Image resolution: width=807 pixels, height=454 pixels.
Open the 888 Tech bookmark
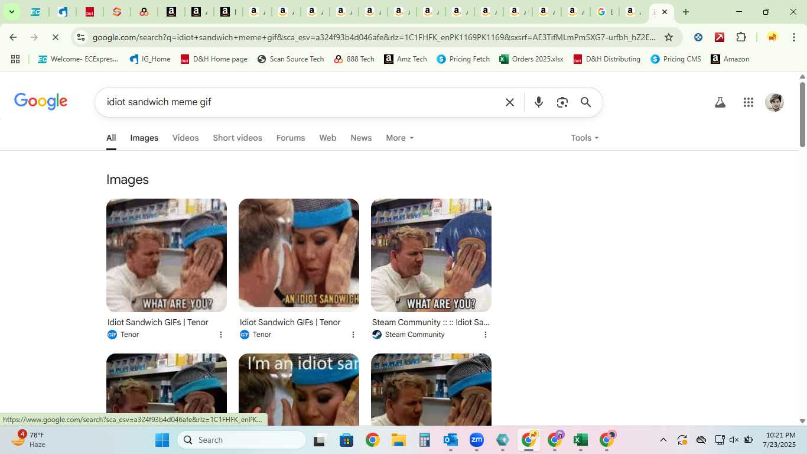click(354, 59)
